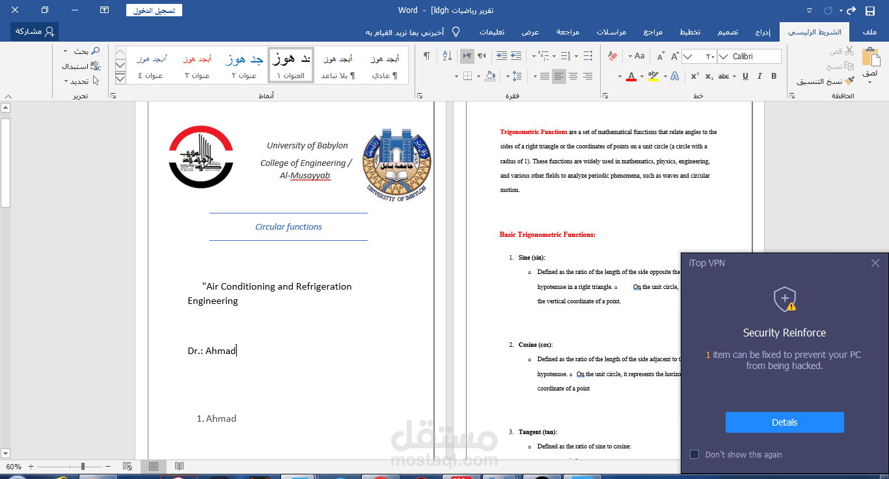This screenshot has width=889, height=479.
Task: Increase font size with large A icon
Action: pos(675,57)
